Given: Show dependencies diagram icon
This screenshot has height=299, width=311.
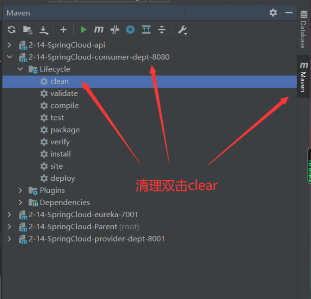Looking at the screenshot, I should [146, 30].
